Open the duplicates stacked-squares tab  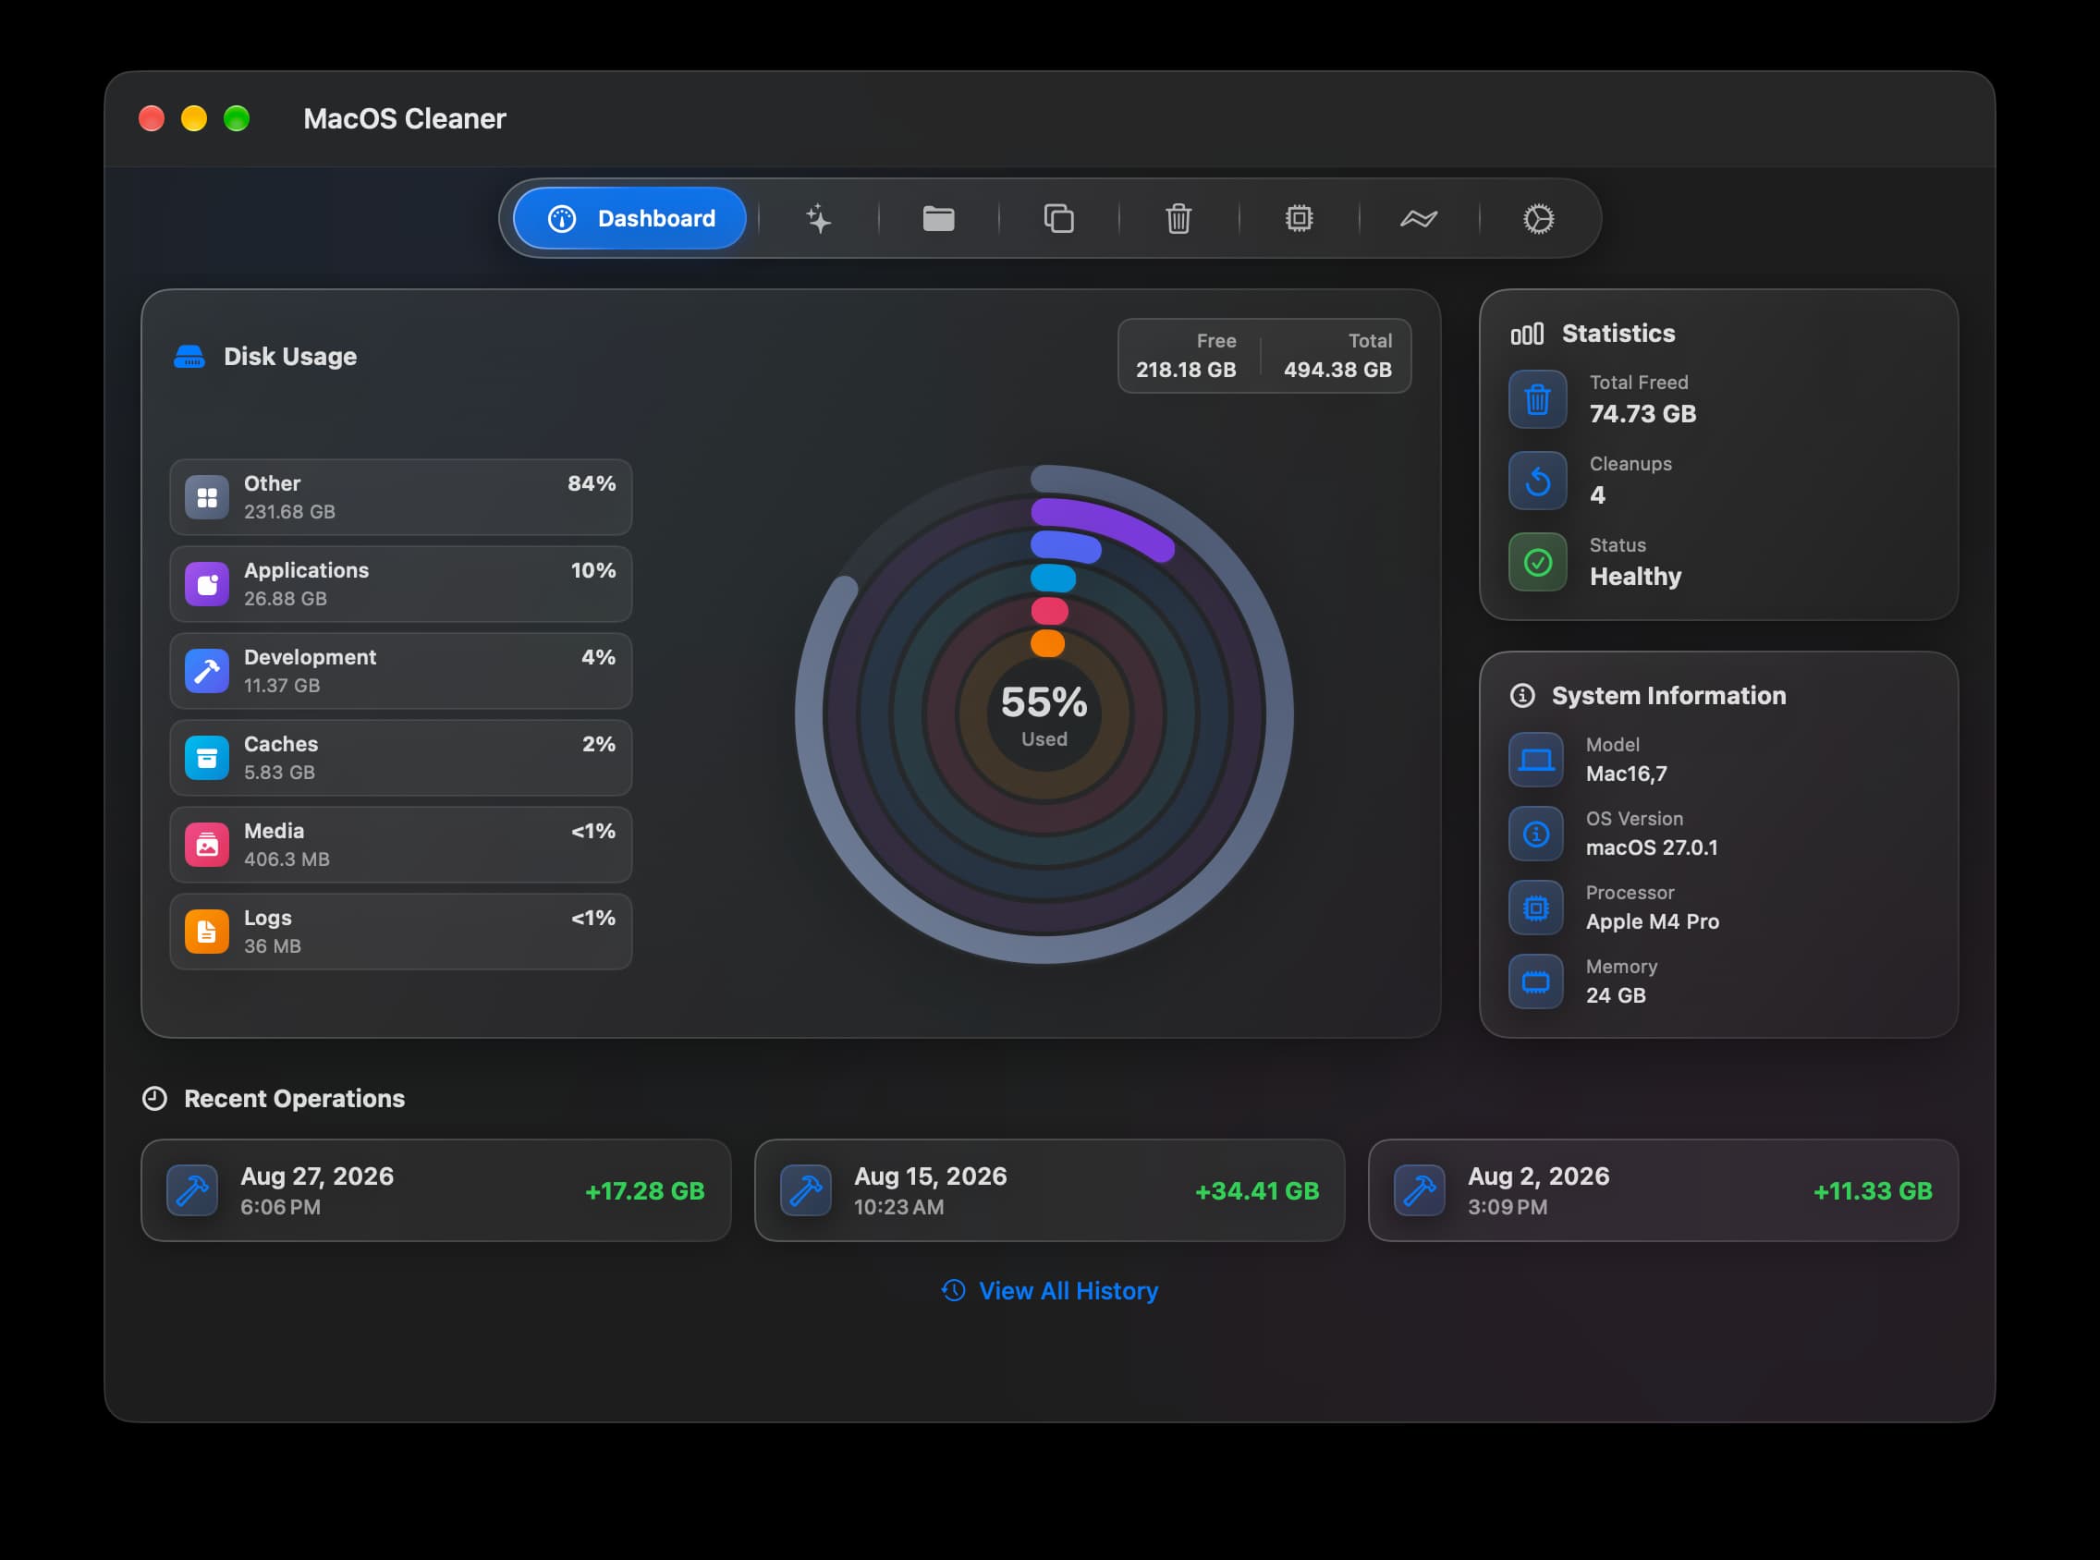(x=1058, y=218)
